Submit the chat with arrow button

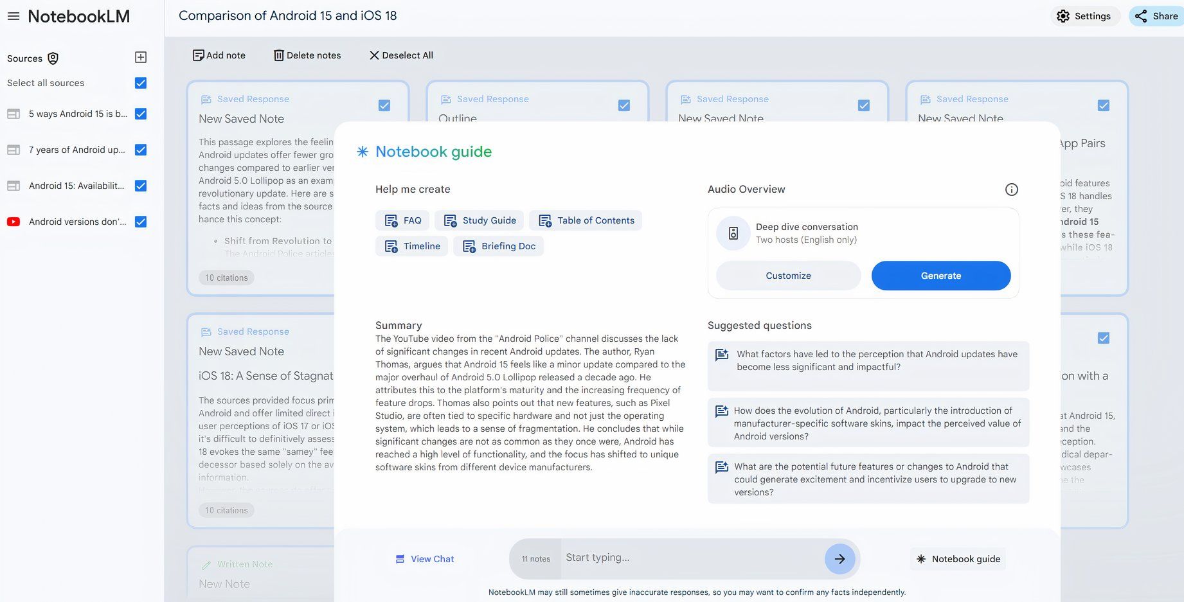[839, 559]
